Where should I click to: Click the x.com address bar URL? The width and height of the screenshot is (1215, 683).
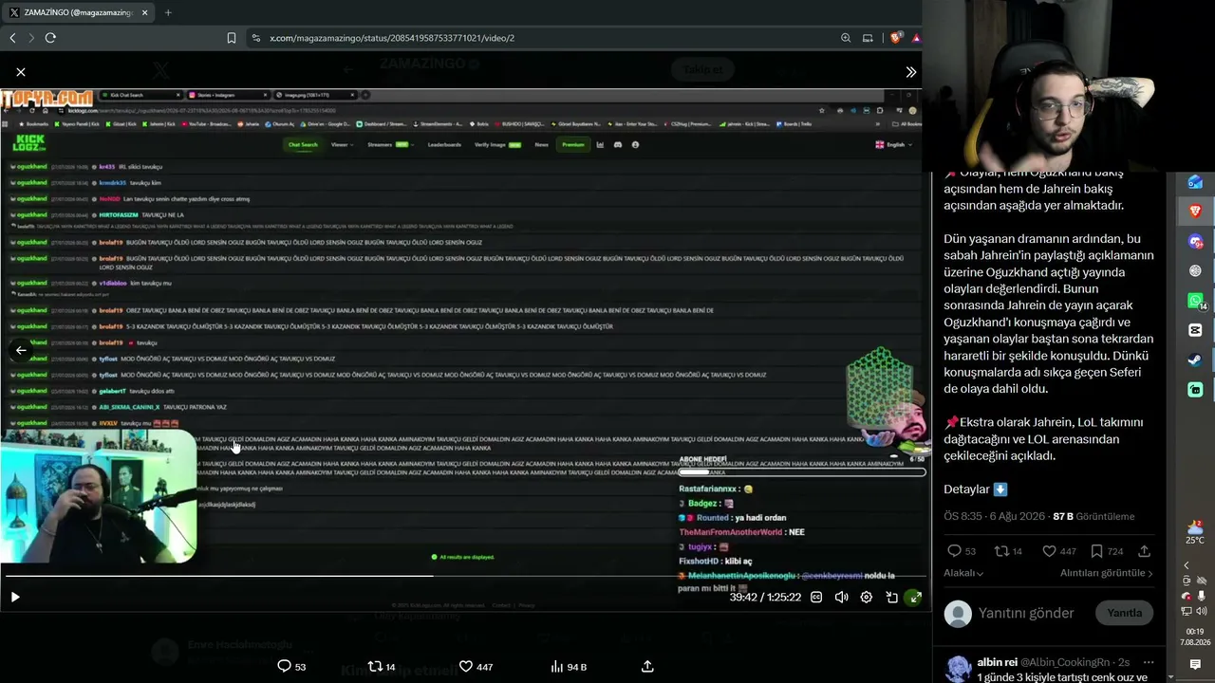[391, 38]
